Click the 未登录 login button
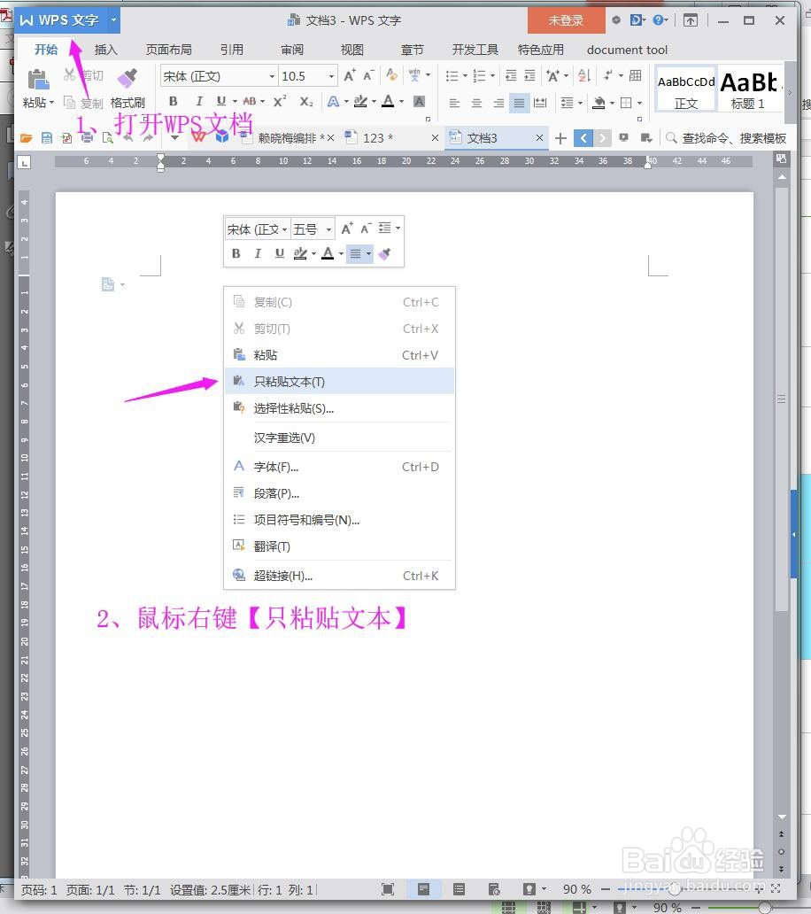811x914 pixels. (566, 20)
